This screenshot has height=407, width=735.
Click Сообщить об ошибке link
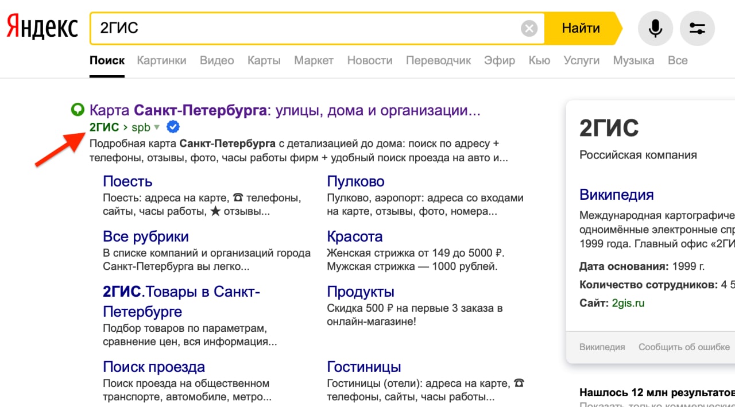(684, 347)
